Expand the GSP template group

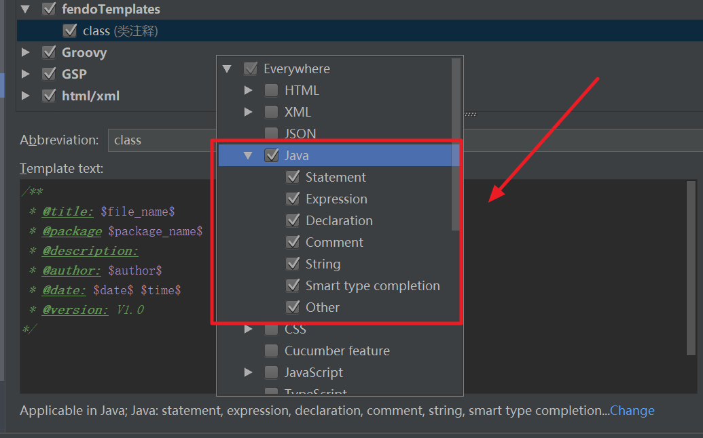[26, 74]
